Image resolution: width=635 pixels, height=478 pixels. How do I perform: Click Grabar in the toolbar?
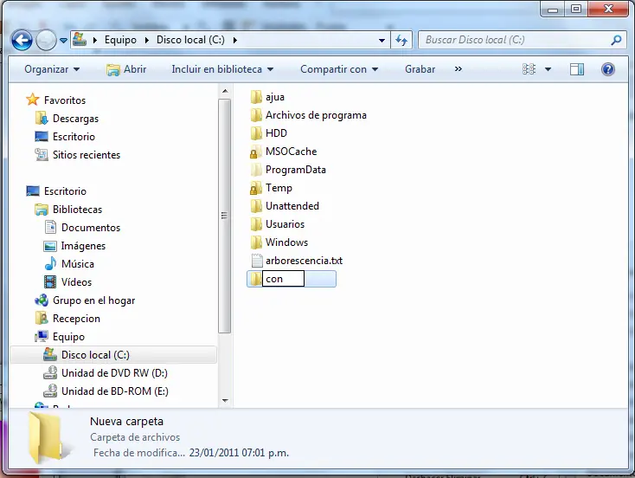pos(420,69)
